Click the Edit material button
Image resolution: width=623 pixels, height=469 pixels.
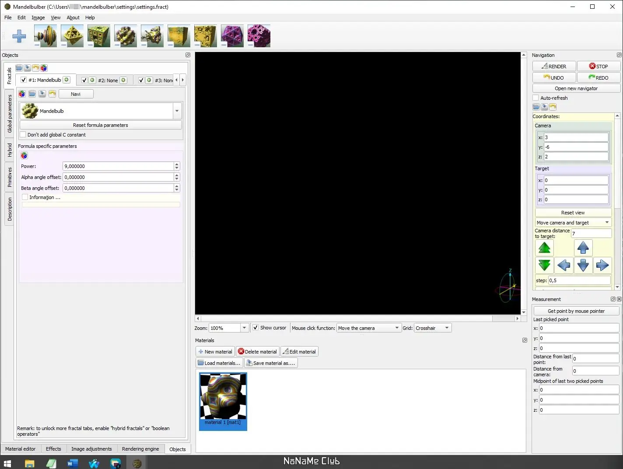point(299,351)
